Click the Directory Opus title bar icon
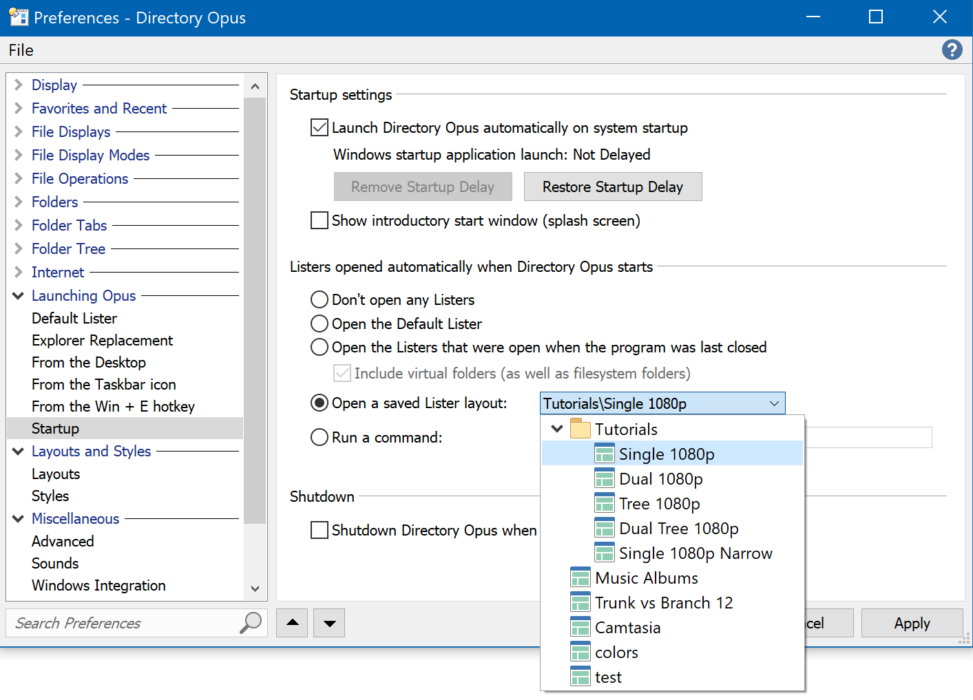Image resolution: width=973 pixels, height=700 pixels. point(19,17)
